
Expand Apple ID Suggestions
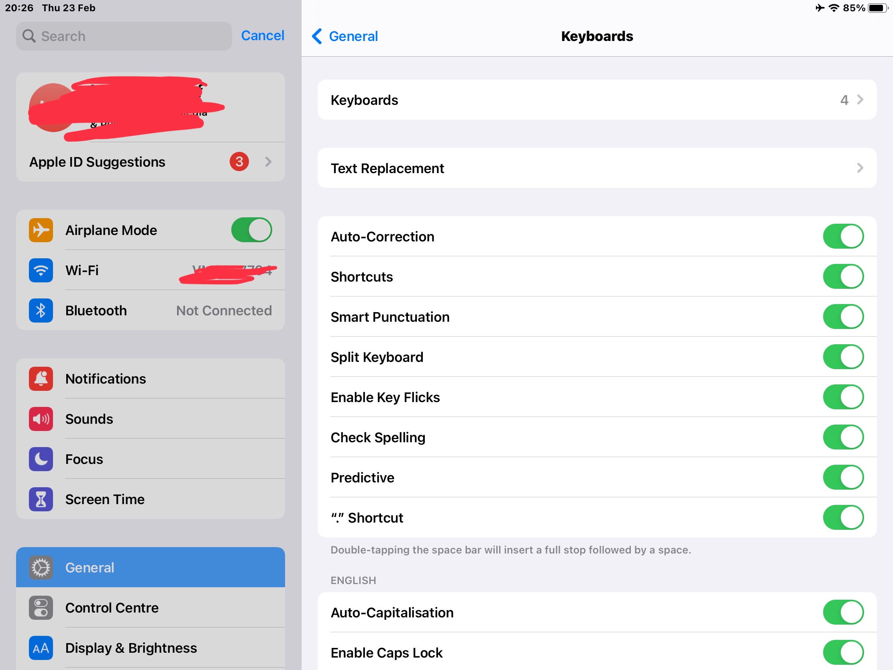click(x=150, y=162)
